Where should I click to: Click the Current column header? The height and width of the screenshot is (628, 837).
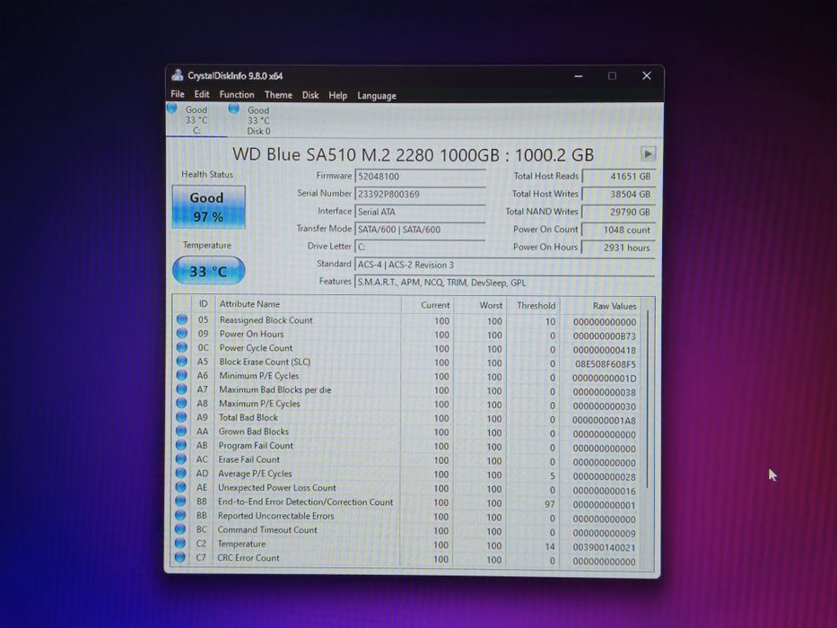click(427, 305)
